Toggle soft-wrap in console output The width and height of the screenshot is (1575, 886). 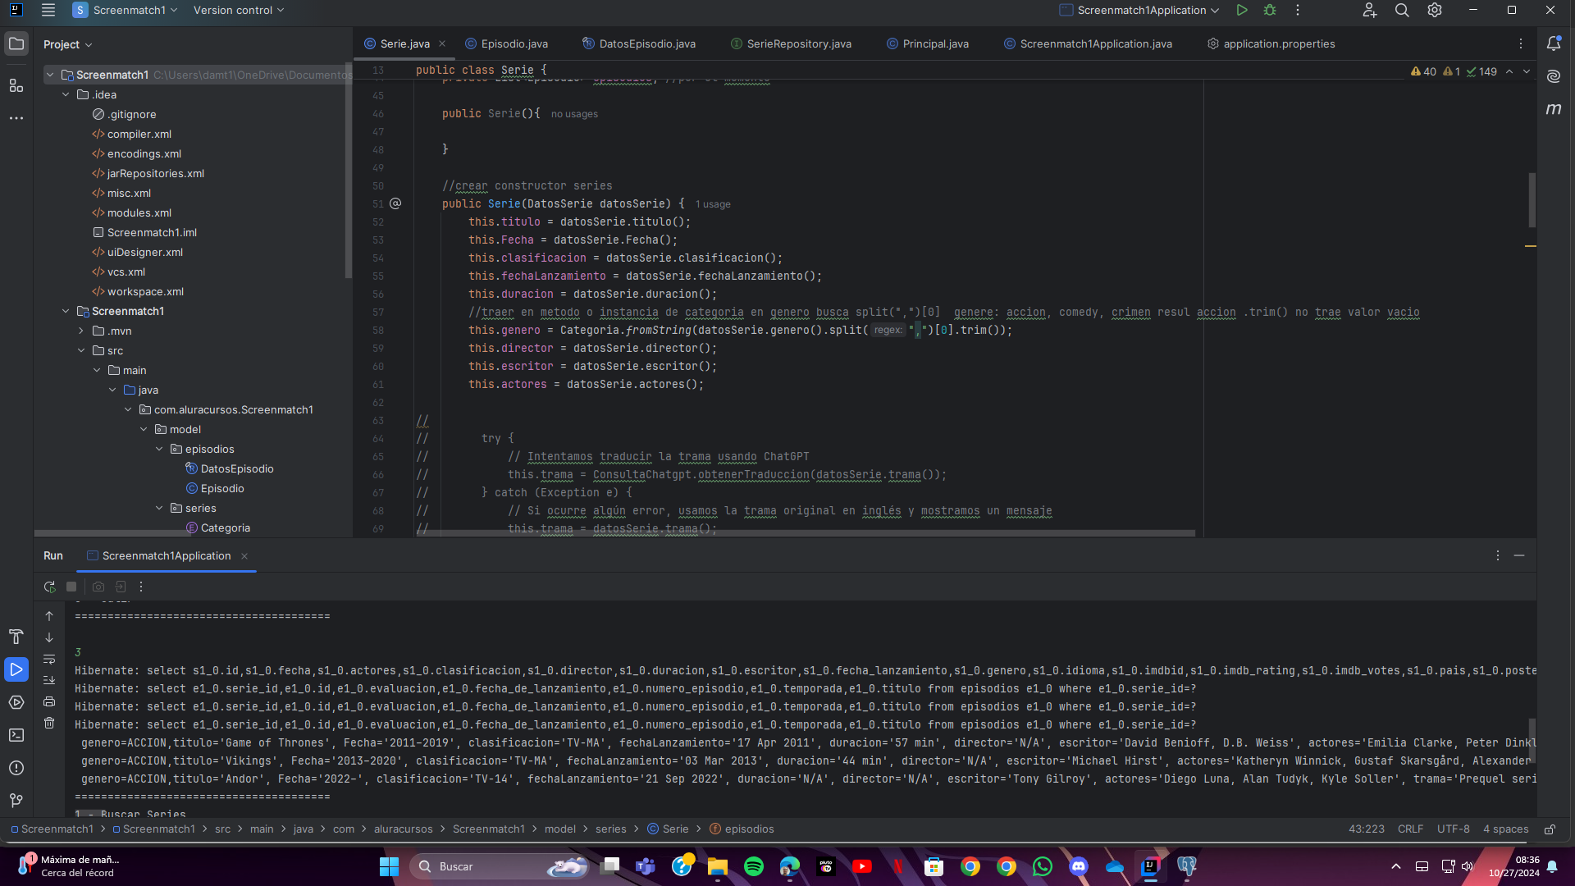[x=49, y=659]
